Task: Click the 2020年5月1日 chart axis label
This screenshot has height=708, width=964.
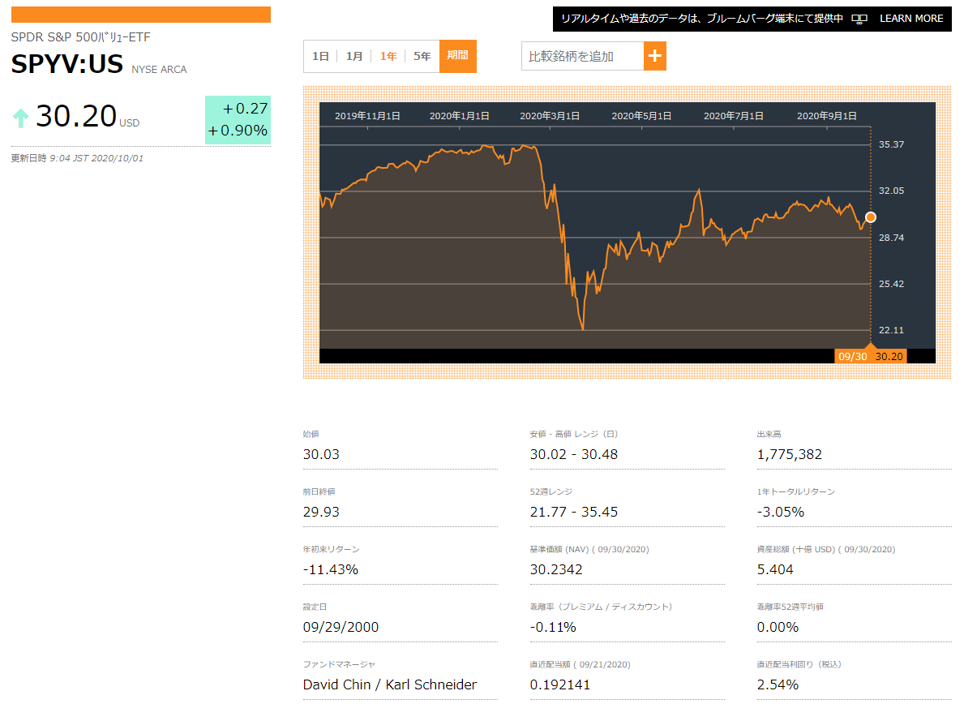Action: (641, 116)
